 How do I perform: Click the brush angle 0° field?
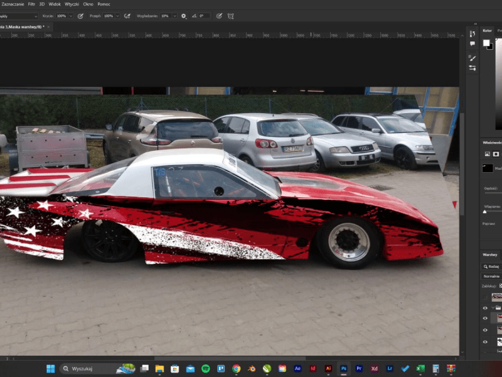(204, 16)
